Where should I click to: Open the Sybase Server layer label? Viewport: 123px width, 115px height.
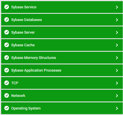(x=23, y=32)
